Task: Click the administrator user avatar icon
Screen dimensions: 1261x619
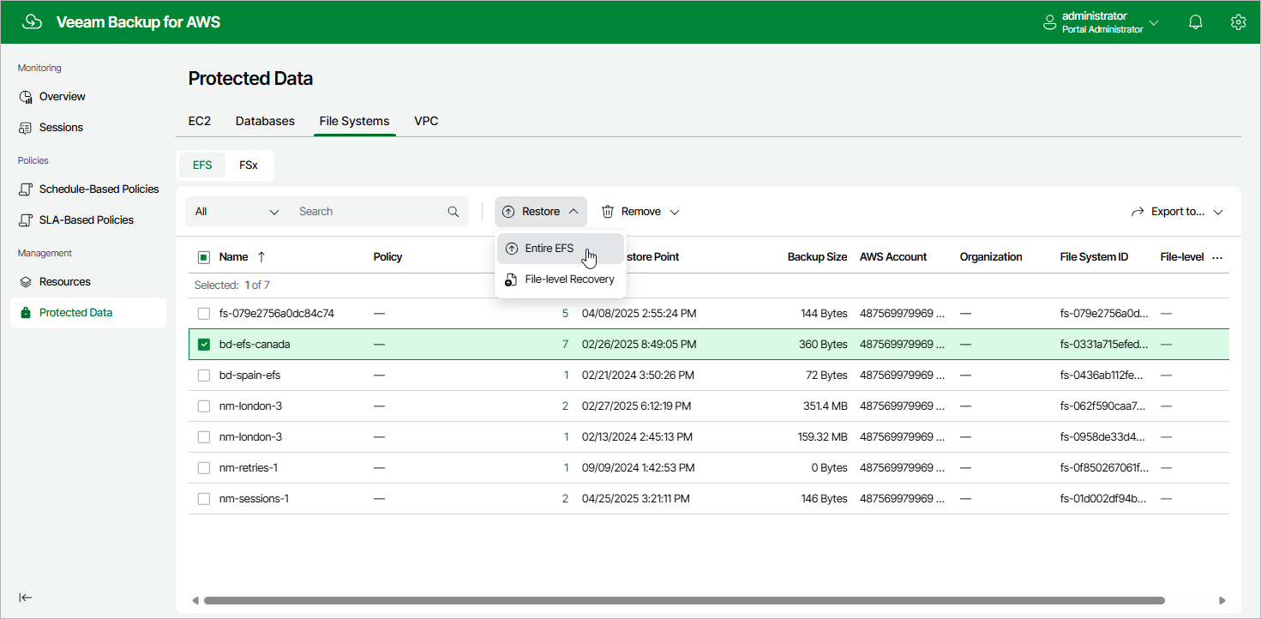Action: [1049, 23]
